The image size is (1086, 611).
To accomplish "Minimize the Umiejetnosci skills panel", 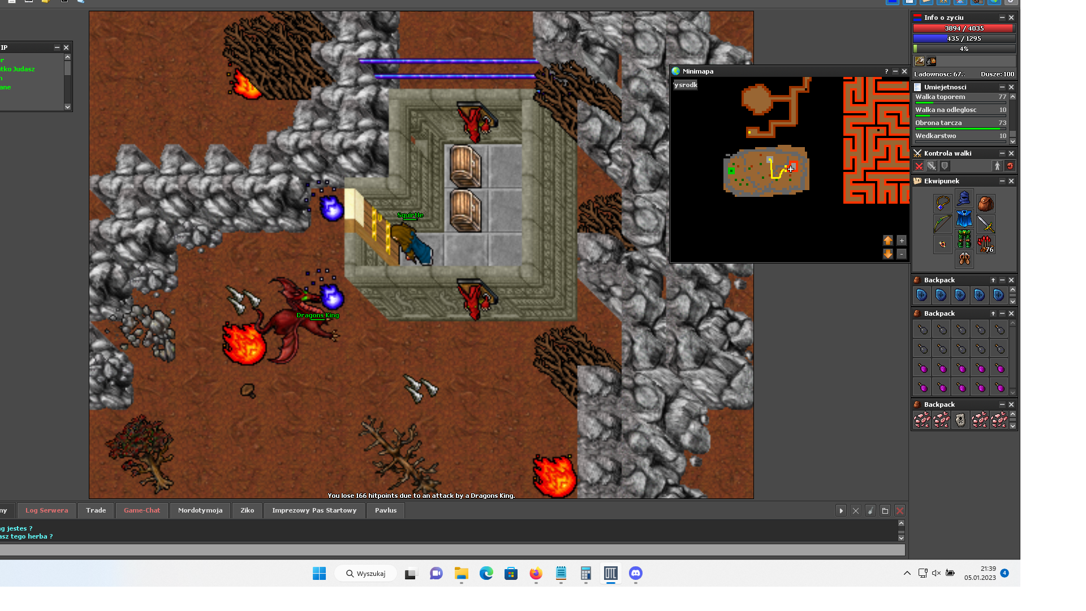I will [1002, 87].
